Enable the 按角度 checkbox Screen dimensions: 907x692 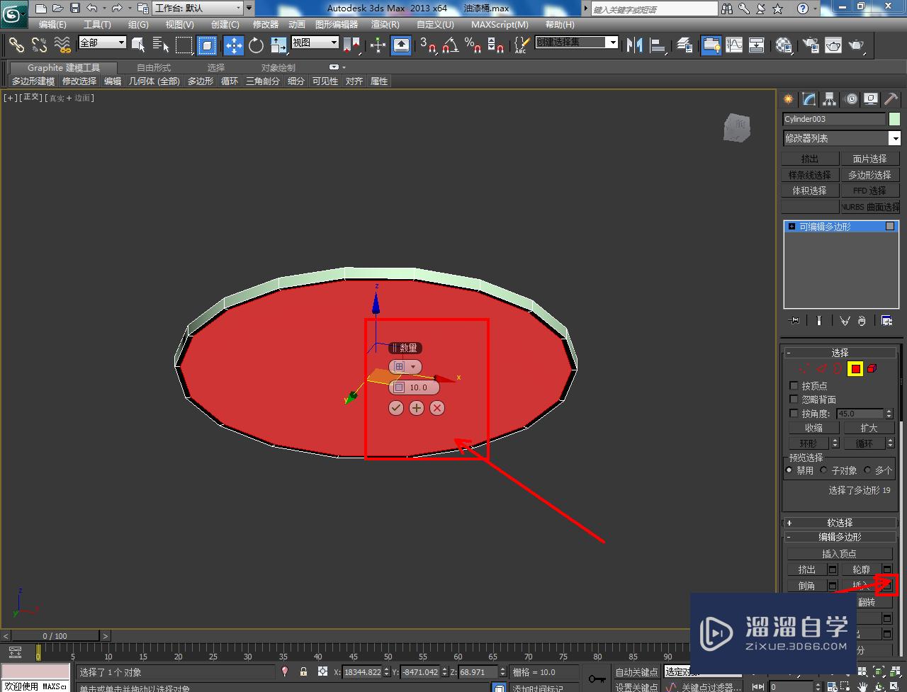click(x=794, y=413)
